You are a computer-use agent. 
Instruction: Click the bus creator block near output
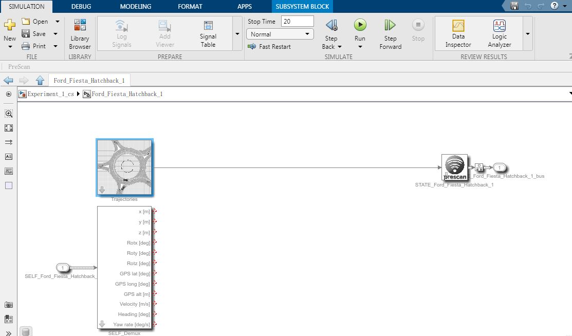pos(479,167)
